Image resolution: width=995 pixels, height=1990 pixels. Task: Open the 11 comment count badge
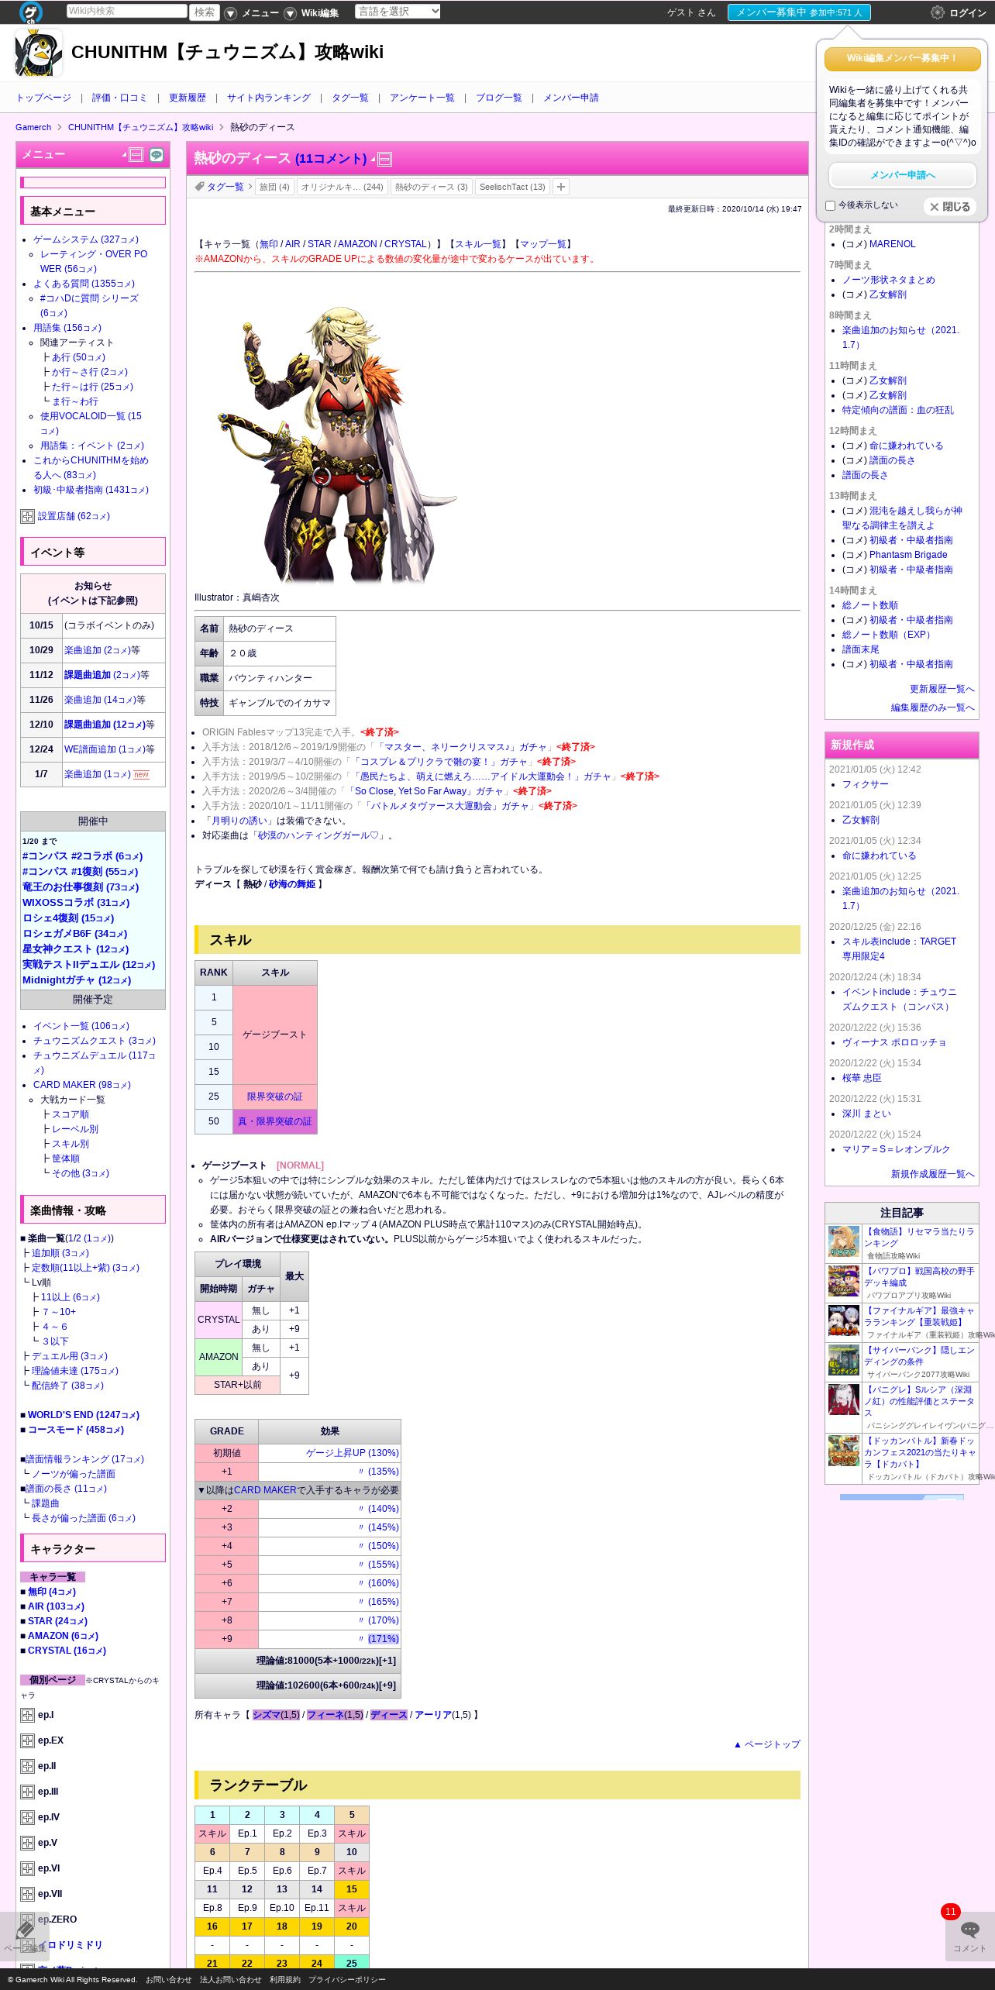(x=951, y=1912)
